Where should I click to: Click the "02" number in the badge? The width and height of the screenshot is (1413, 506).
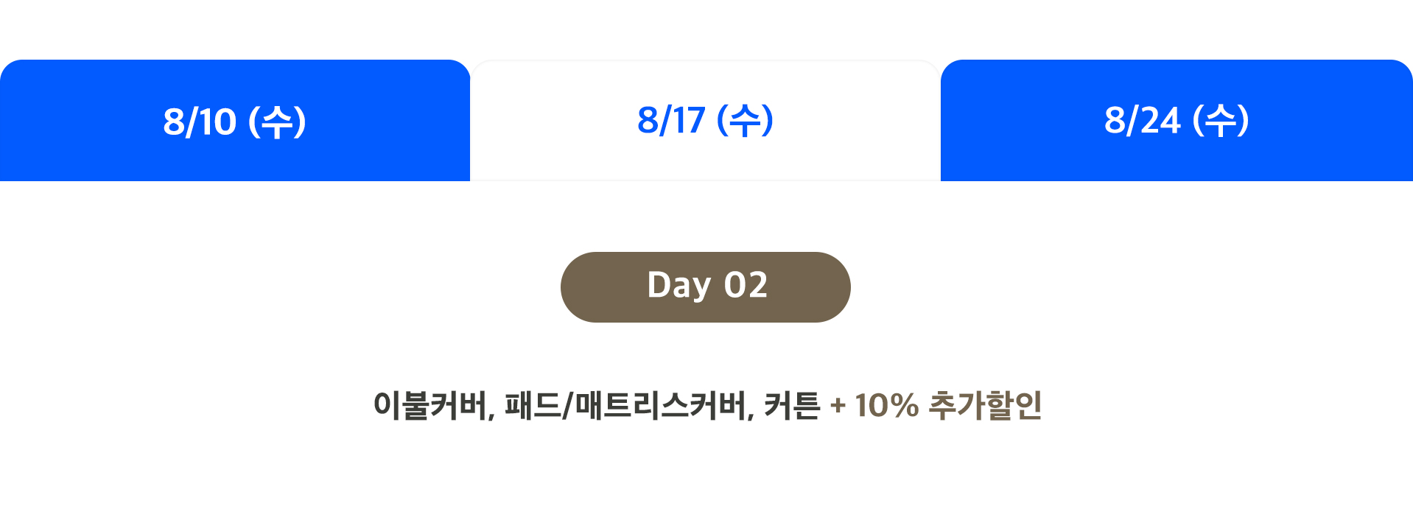(x=746, y=285)
